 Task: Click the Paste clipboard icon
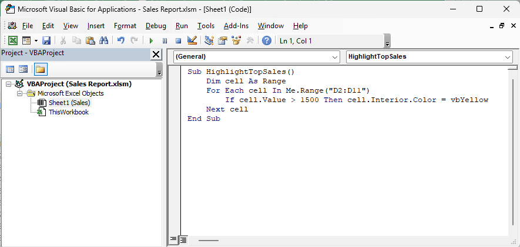point(90,40)
